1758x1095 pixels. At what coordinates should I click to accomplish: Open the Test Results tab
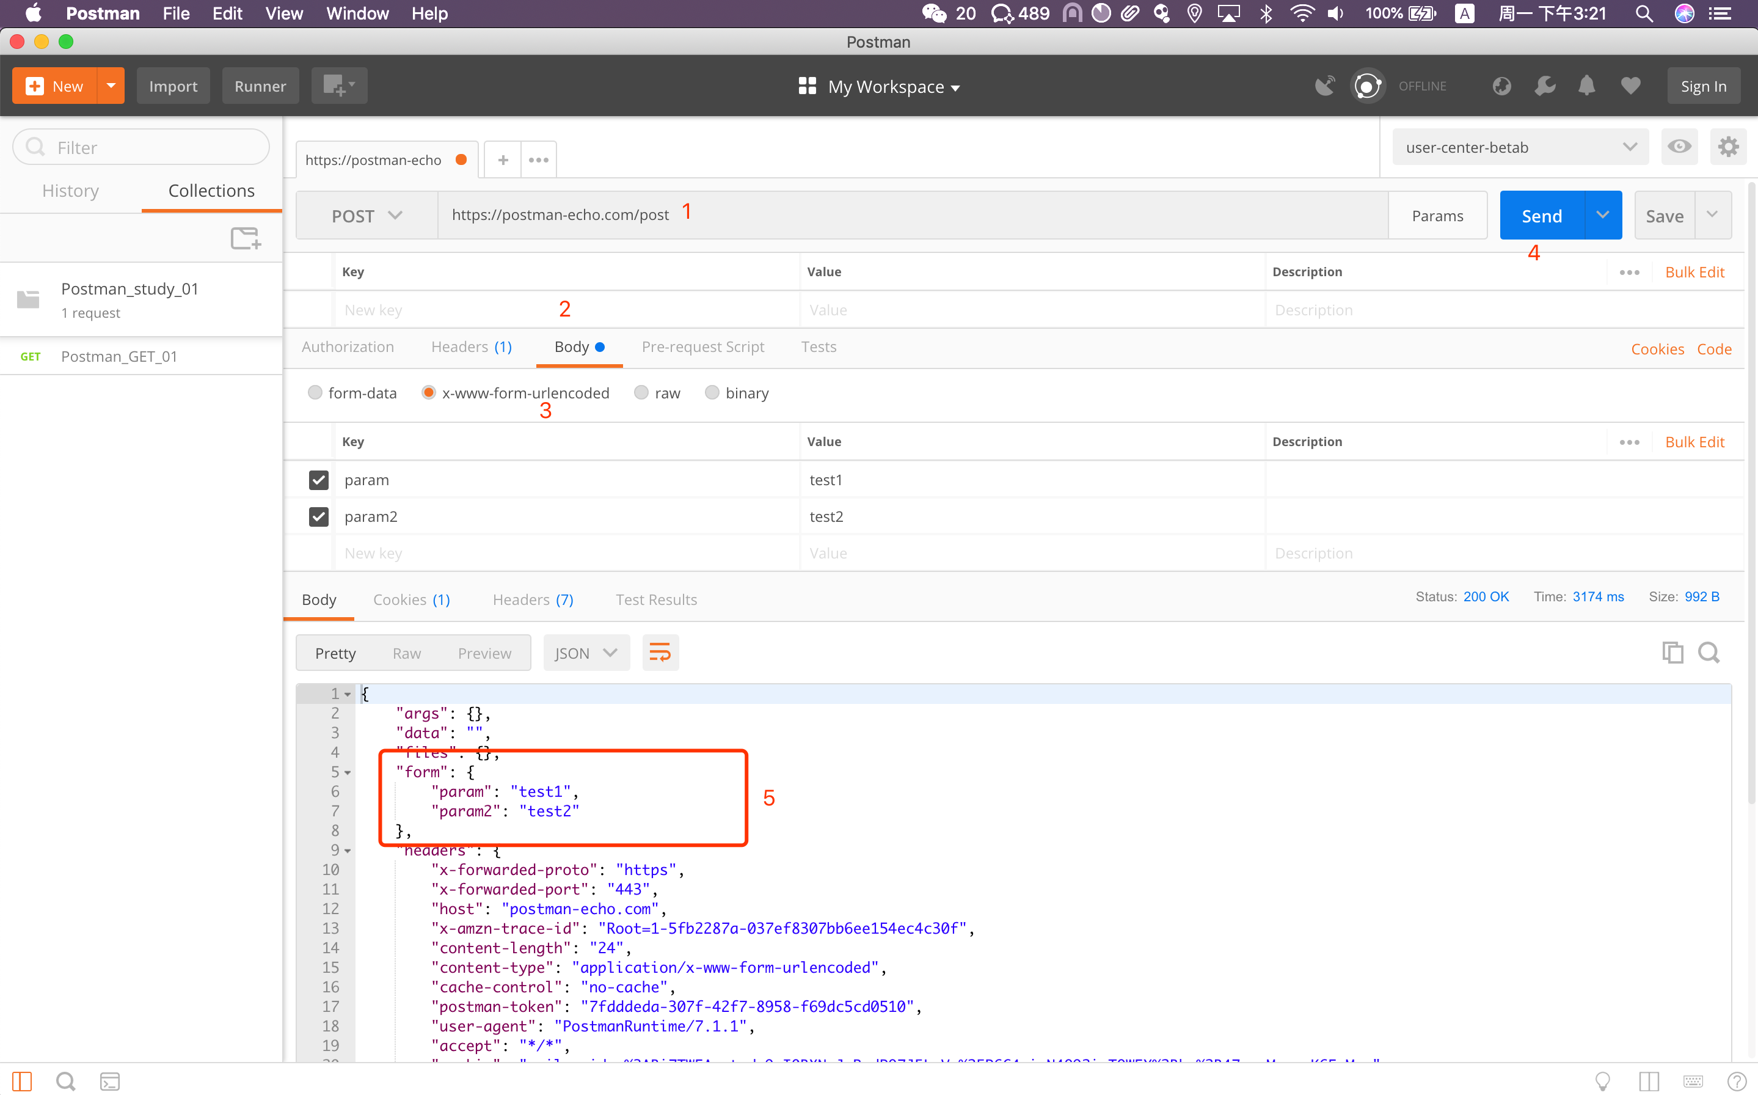657,601
